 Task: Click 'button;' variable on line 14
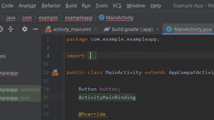coord(110,89)
